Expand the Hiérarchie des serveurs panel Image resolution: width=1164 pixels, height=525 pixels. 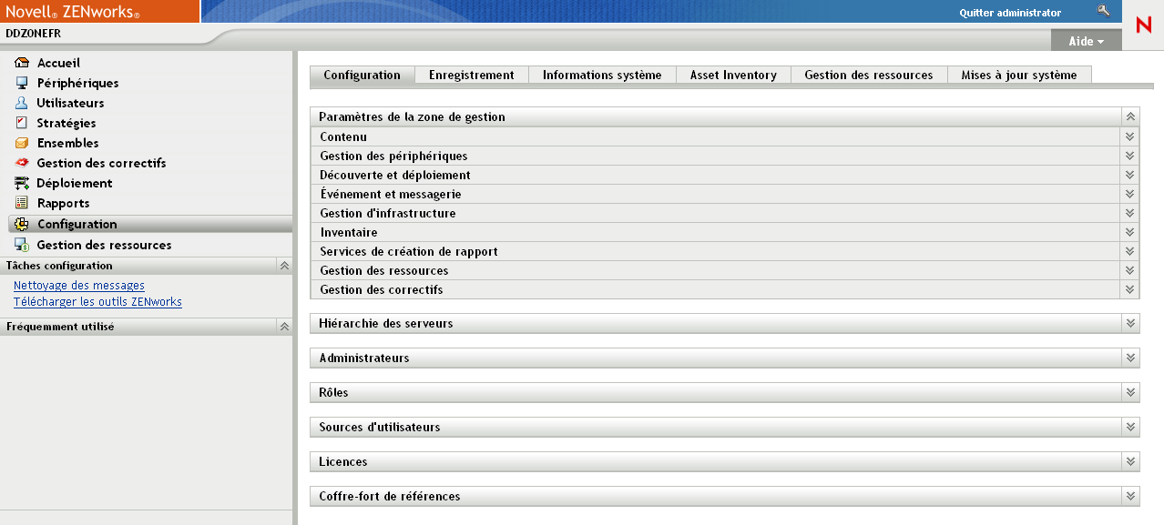click(1129, 323)
